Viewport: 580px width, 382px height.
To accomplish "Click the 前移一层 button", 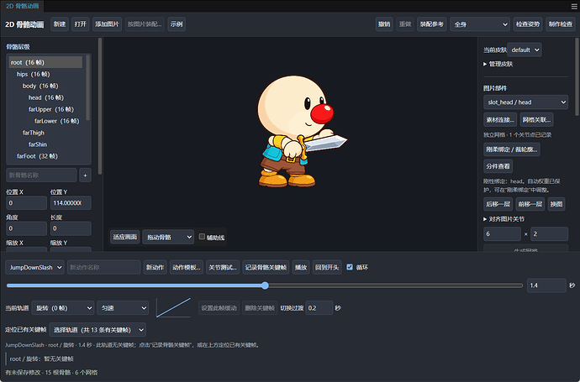I will pos(530,204).
